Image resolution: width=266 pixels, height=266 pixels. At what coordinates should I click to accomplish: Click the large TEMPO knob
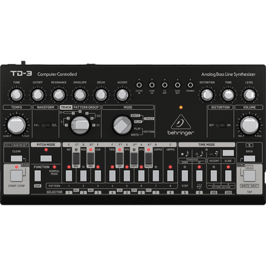coord(17,125)
